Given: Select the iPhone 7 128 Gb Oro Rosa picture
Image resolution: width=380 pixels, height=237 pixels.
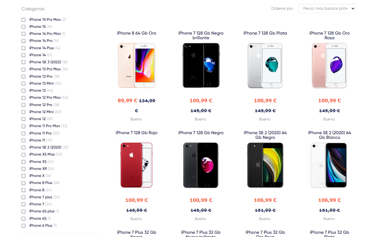Looking at the screenshot, I should 329,66.
